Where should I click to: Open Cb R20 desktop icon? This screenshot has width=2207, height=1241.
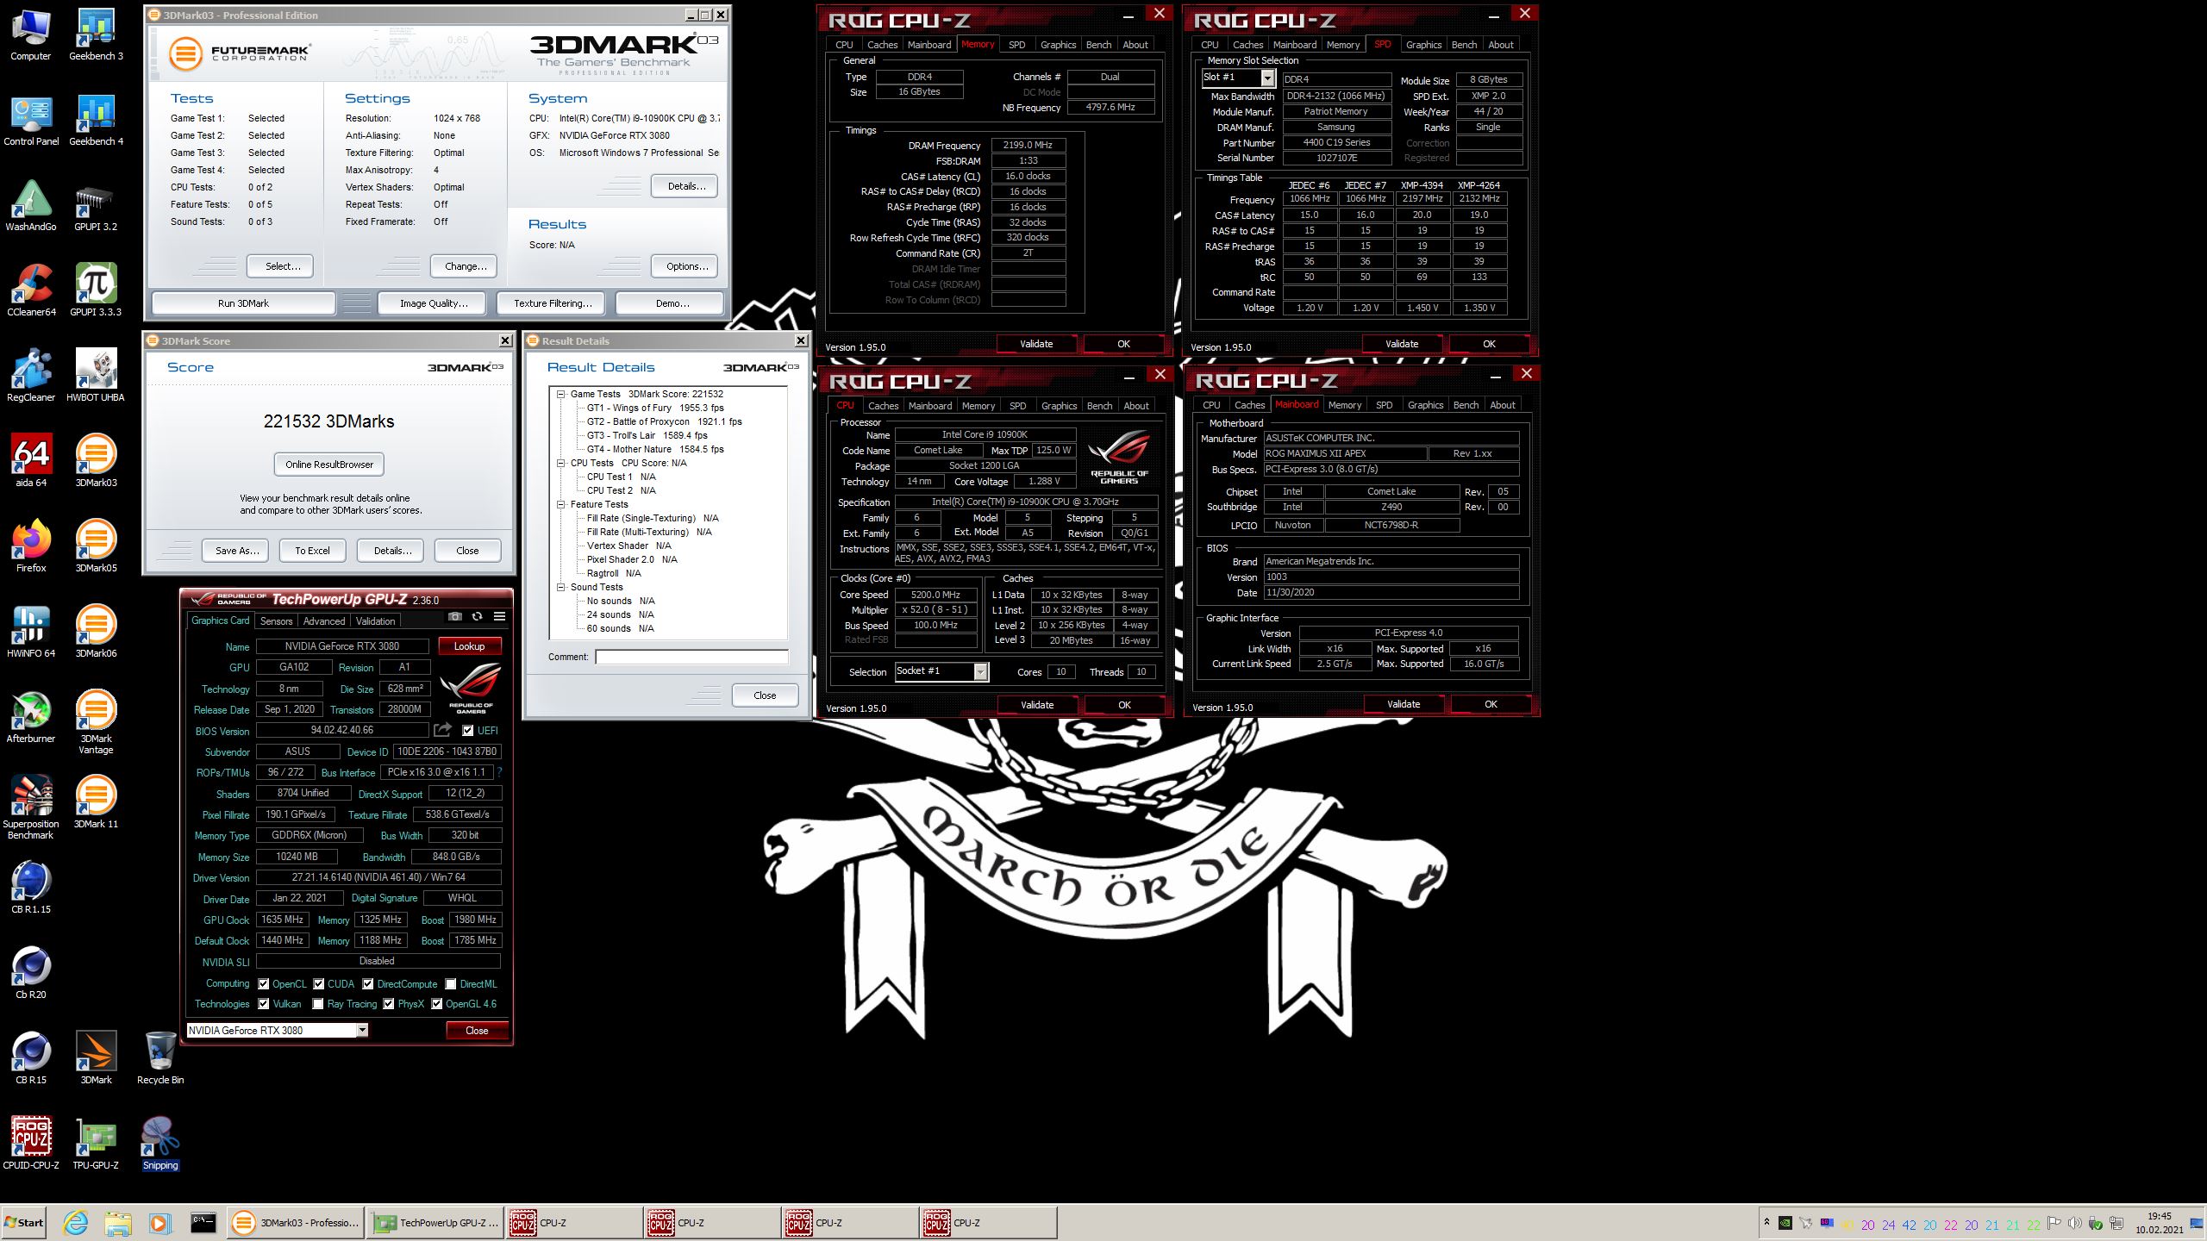click(31, 973)
